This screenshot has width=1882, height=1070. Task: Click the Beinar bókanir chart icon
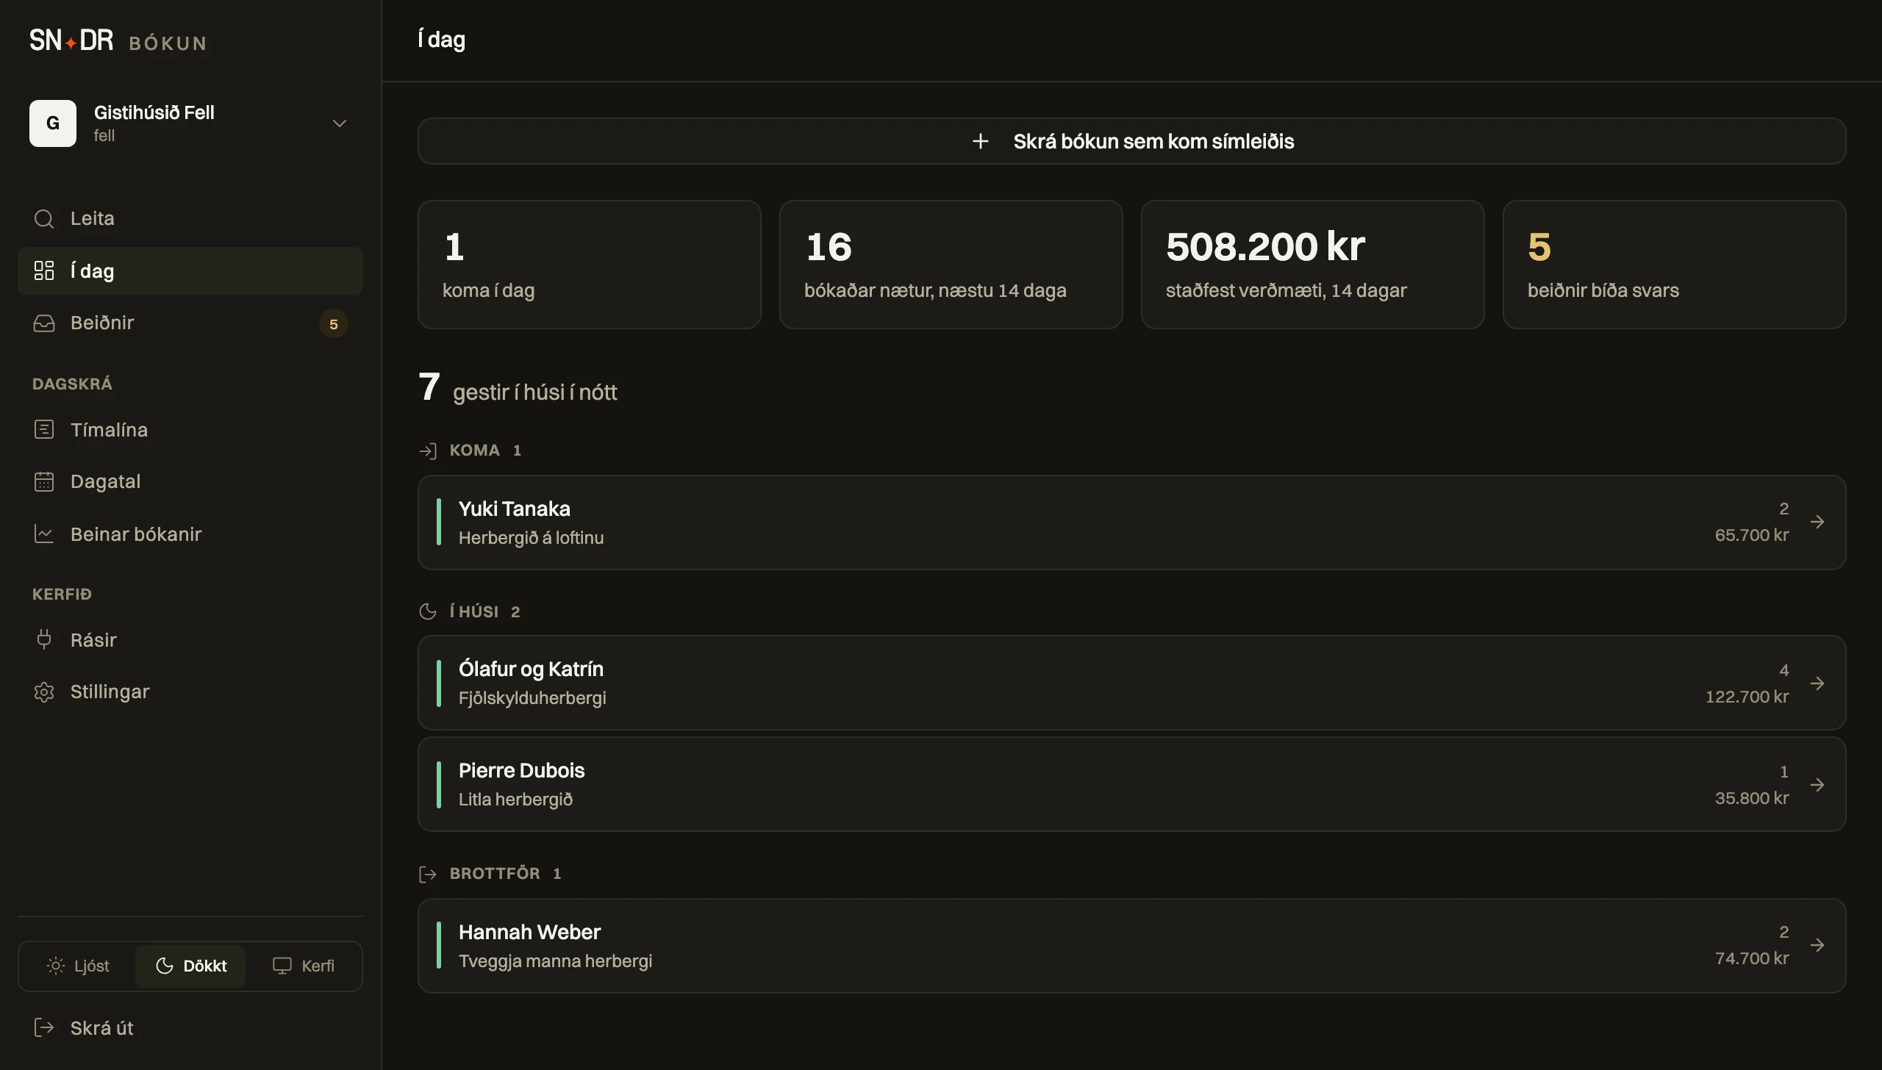(x=44, y=534)
